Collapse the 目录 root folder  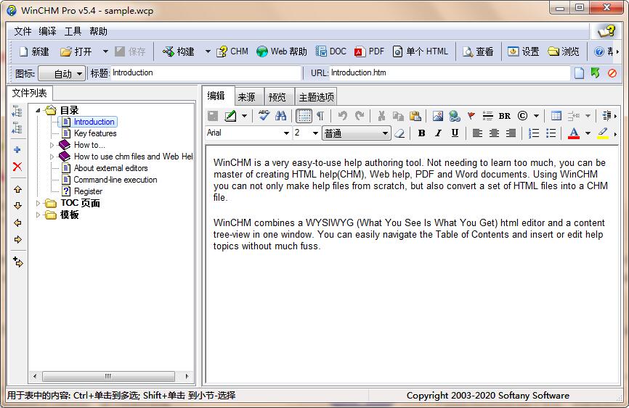[x=38, y=110]
